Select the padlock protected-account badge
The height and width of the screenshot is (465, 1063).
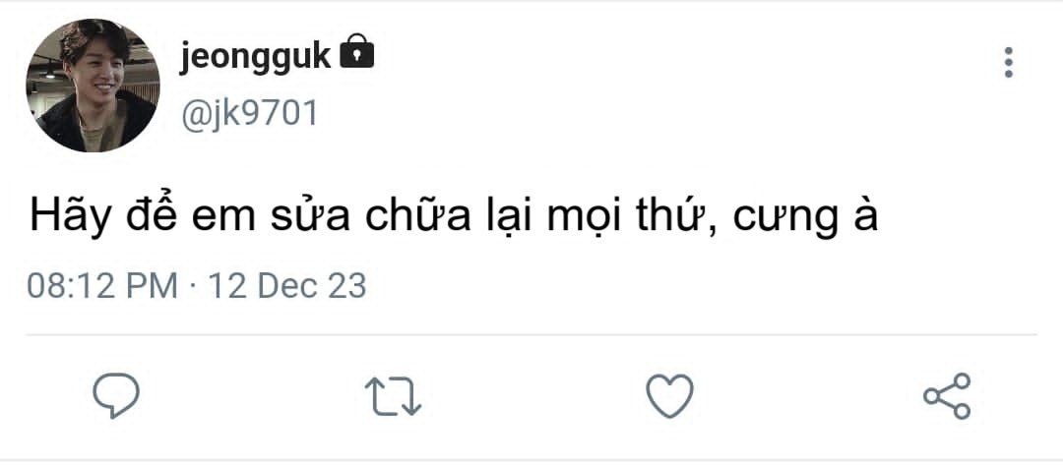[x=356, y=54]
